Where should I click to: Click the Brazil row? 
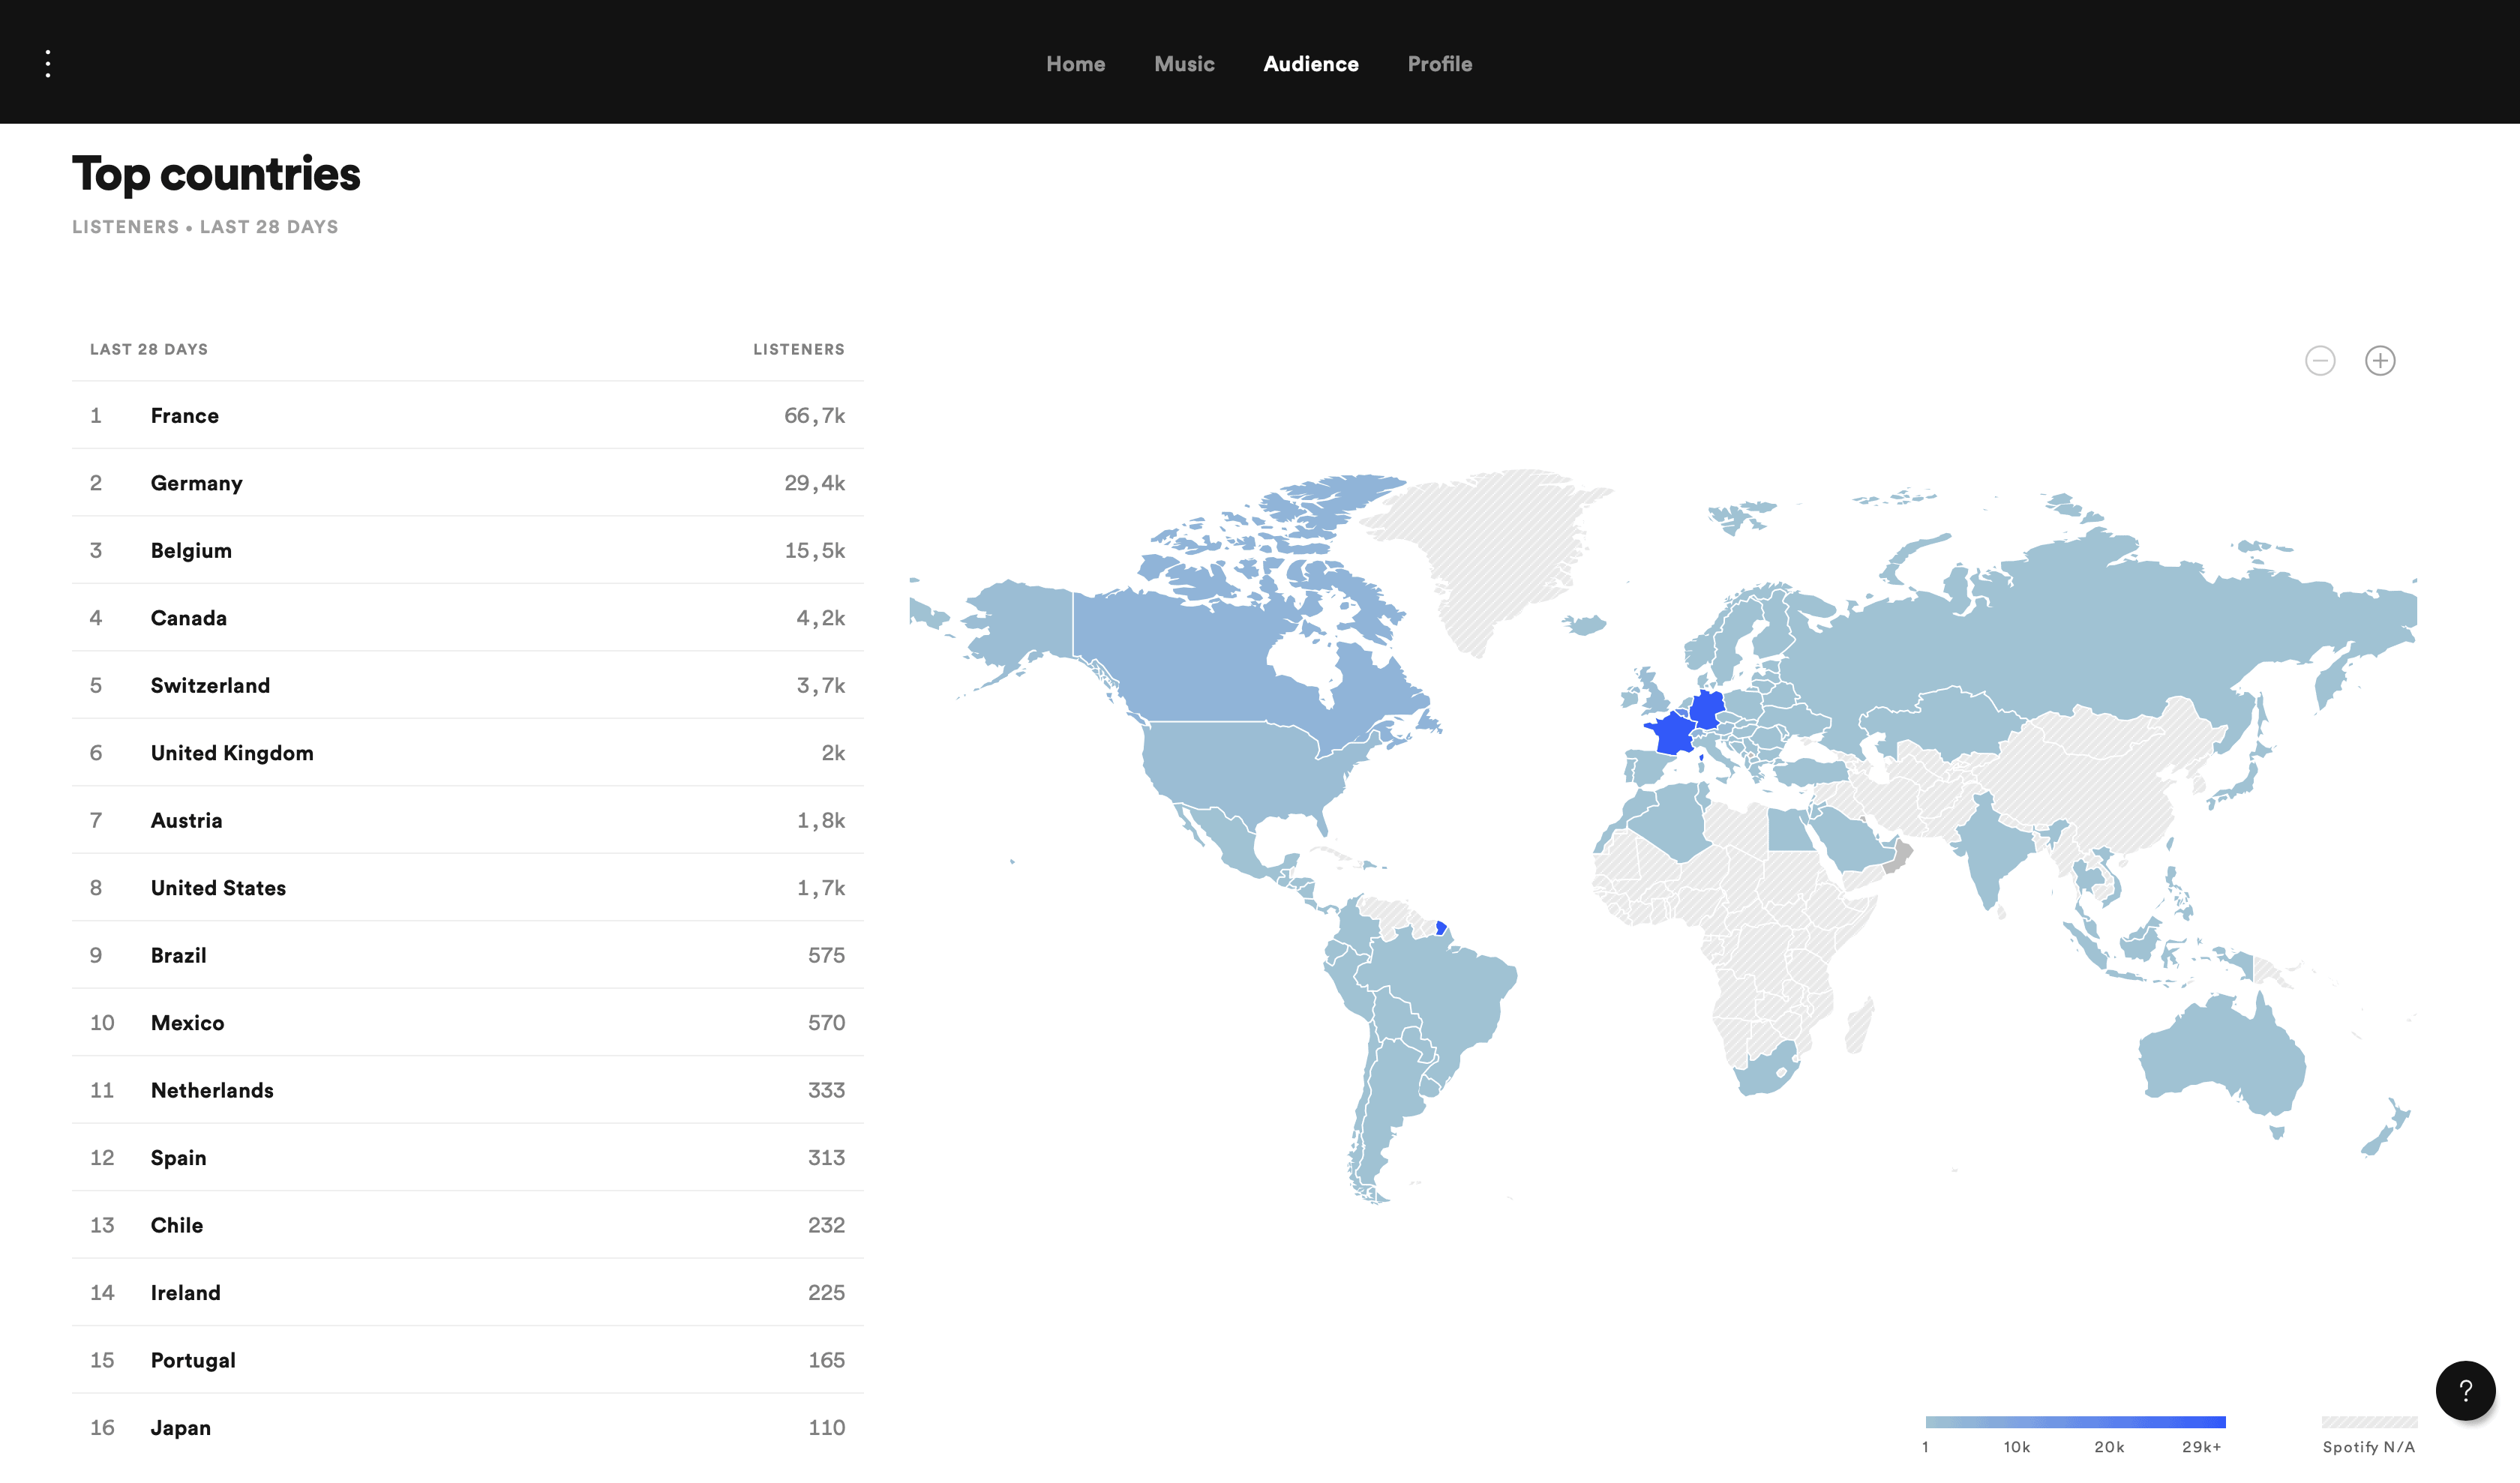point(467,954)
